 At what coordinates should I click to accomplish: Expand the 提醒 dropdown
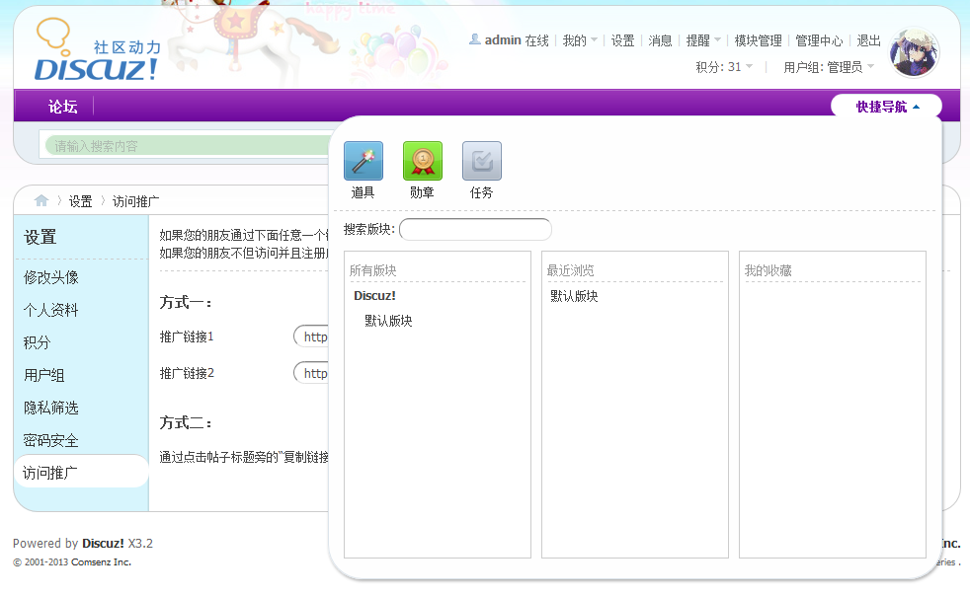tap(703, 40)
